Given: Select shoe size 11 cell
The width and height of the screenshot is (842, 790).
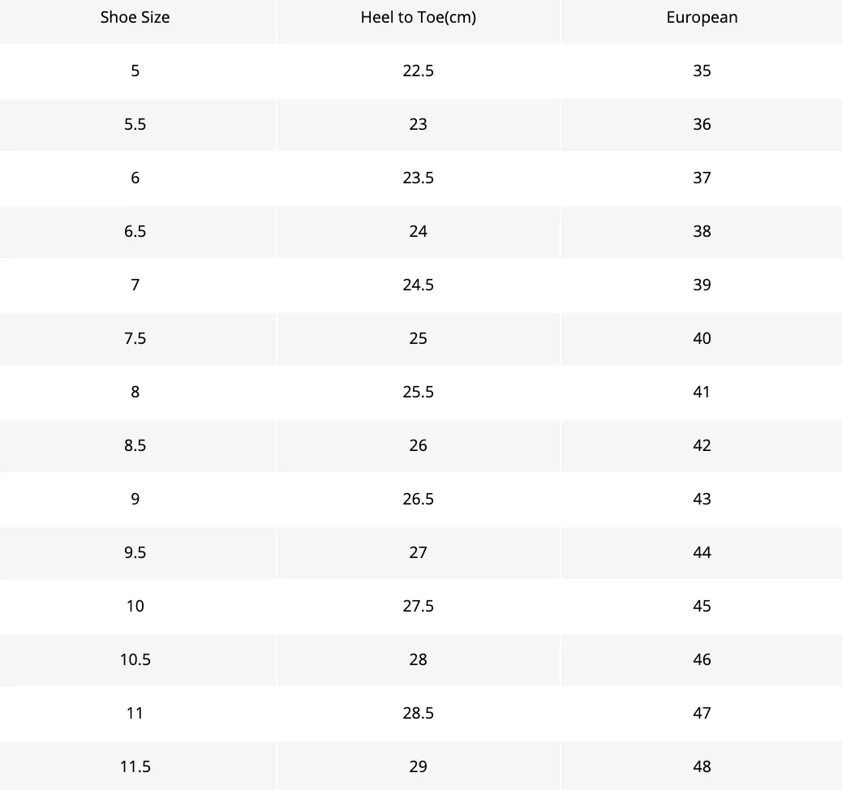Looking at the screenshot, I should click(135, 713).
